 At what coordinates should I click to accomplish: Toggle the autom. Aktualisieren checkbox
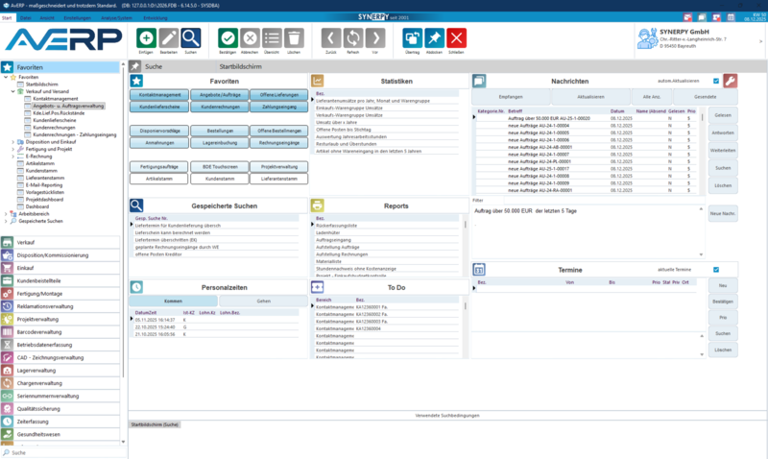[x=715, y=82]
